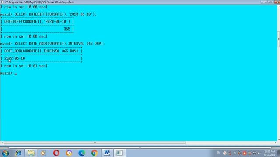Viewport: 280px width, 157px height.
Task: Open Windows Media Player from the taskbar
Action: (x=43, y=153)
